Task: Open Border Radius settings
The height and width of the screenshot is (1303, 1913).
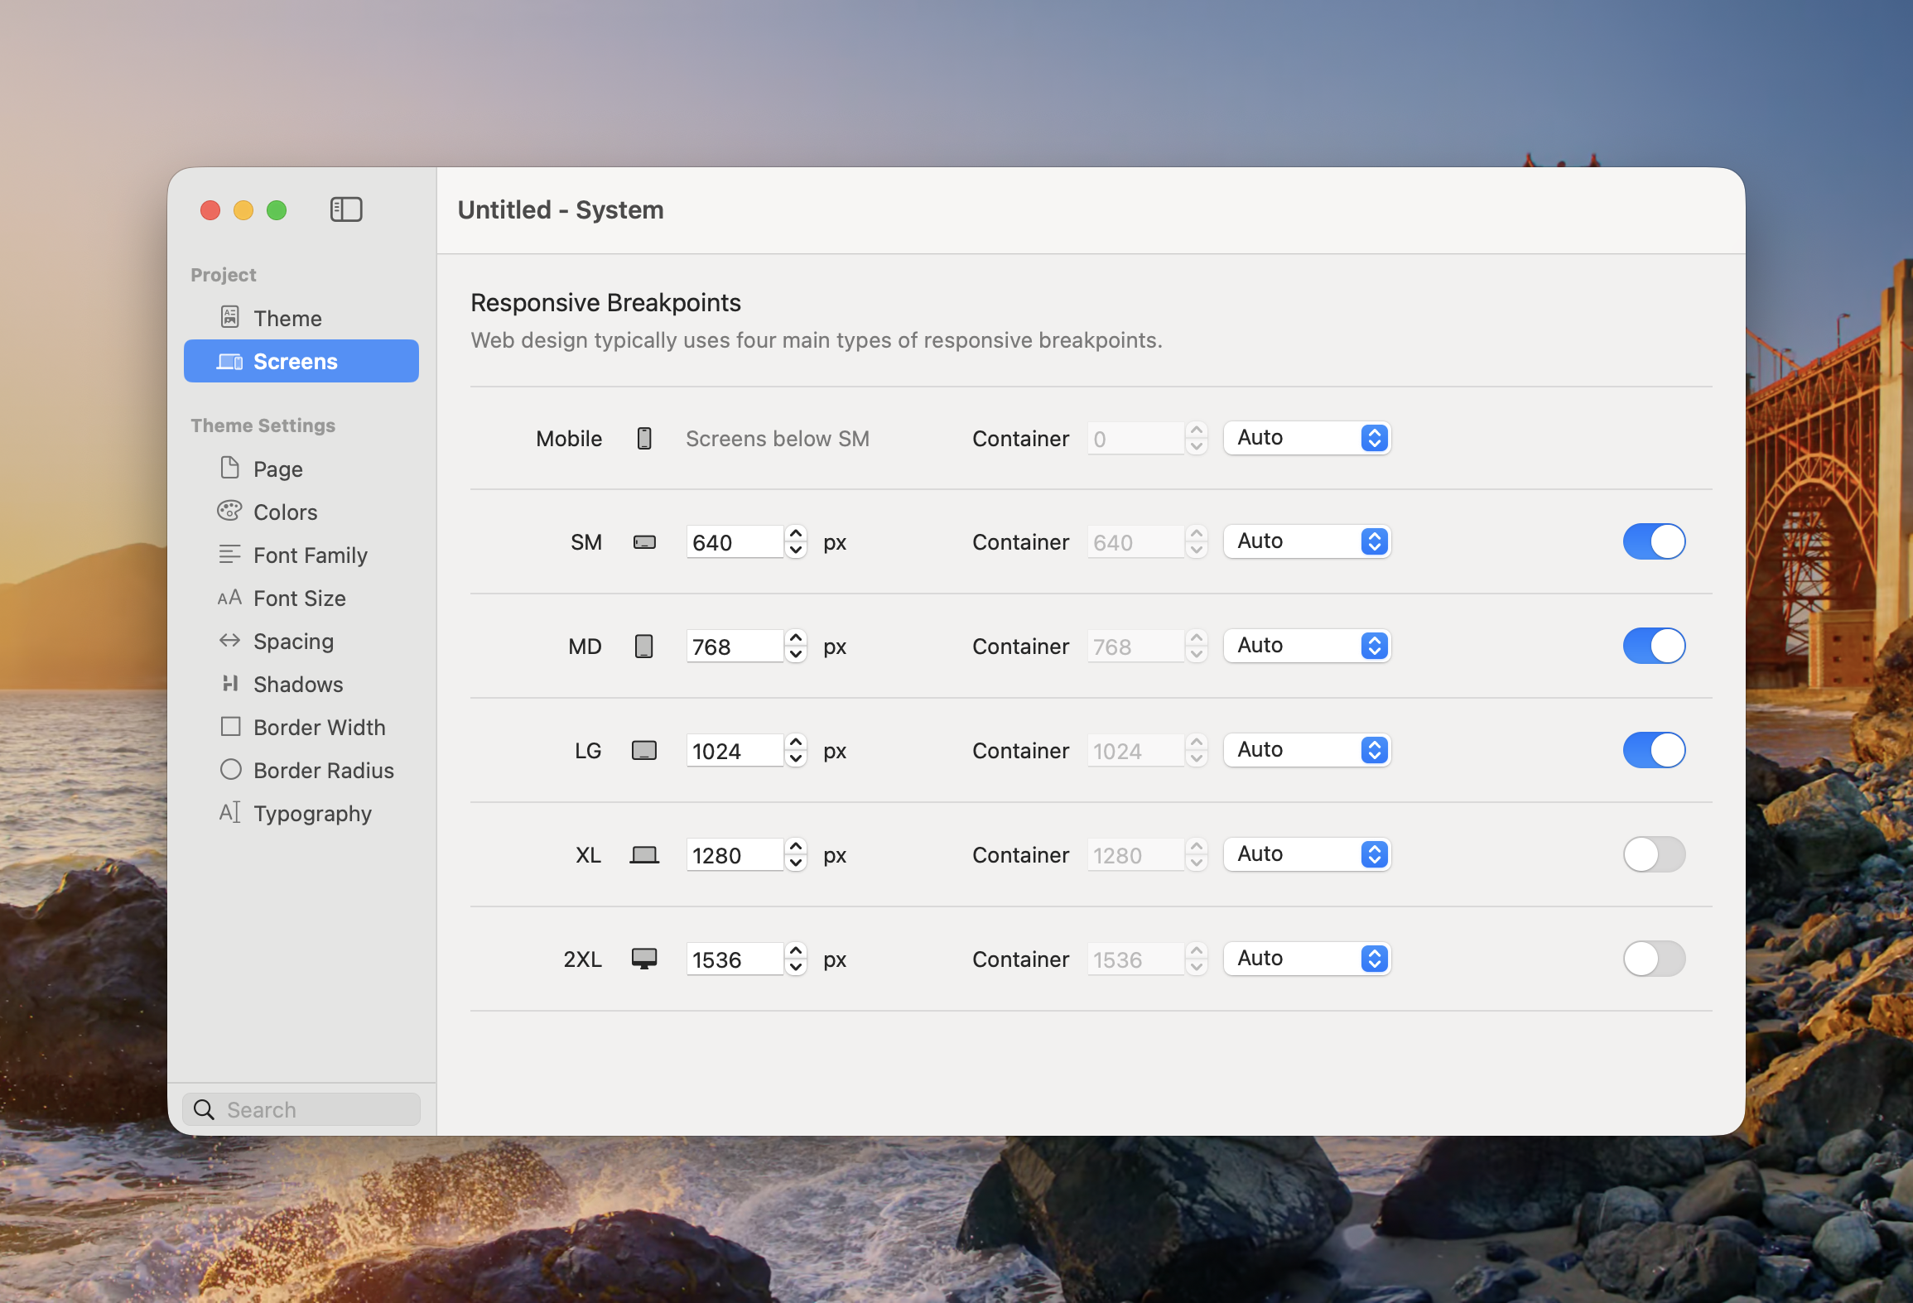Action: (x=301, y=771)
